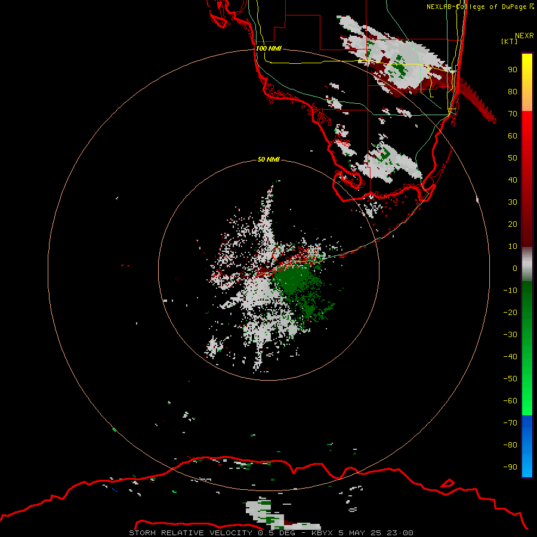Click the positive 90 value on velocity scale
The width and height of the screenshot is (537, 537).
tap(513, 70)
